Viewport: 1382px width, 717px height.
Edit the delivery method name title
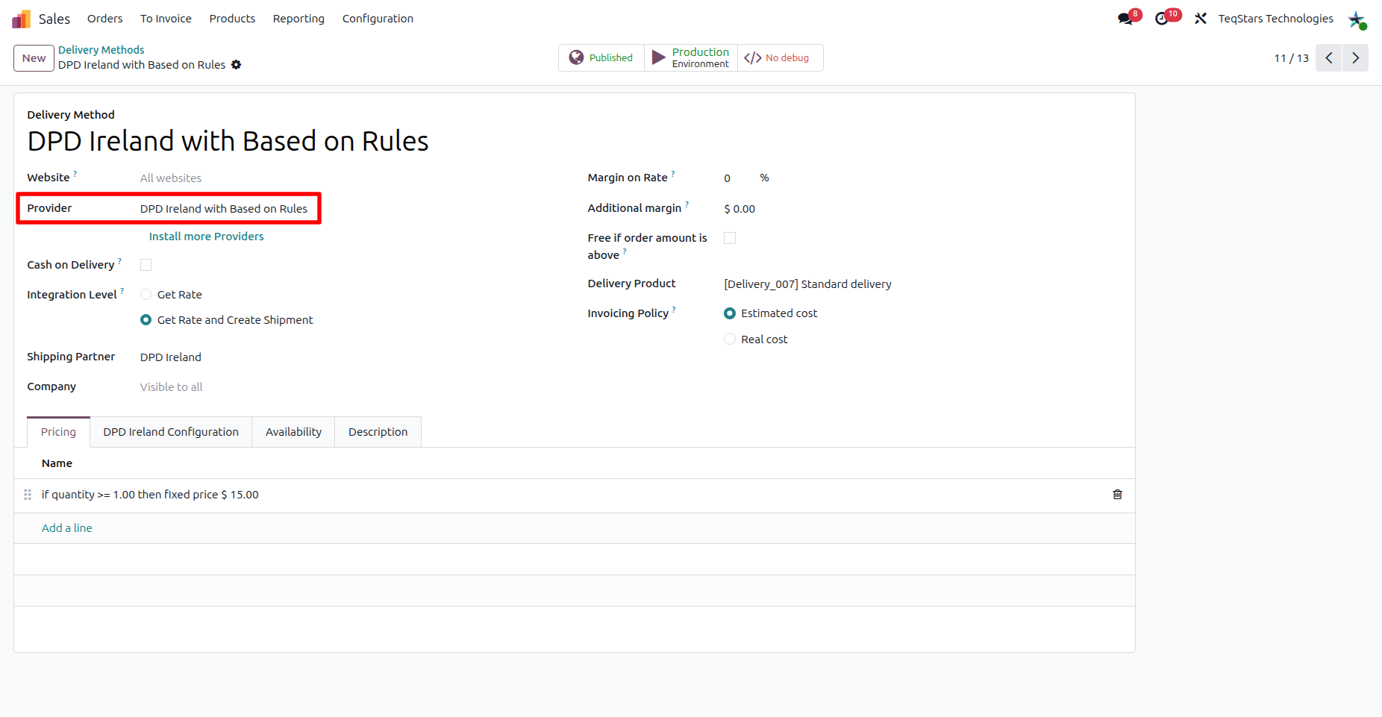point(228,141)
